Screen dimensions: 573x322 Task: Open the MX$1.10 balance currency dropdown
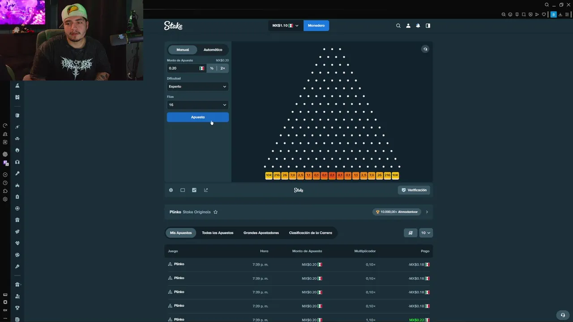[285, 25]
